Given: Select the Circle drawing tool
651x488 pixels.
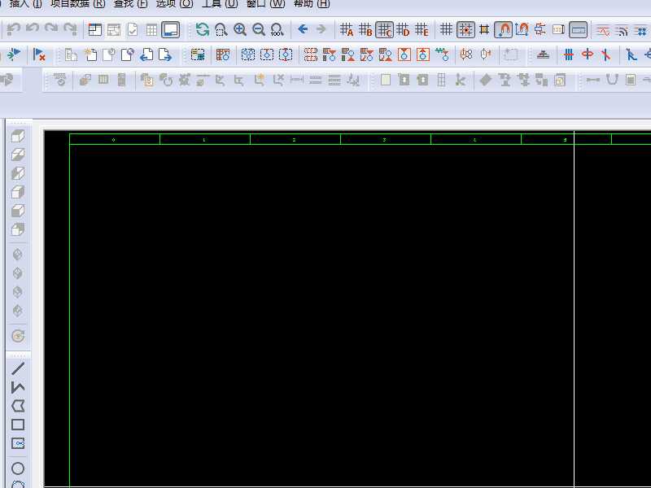Looking at the screenshot, I should [18, 468].
